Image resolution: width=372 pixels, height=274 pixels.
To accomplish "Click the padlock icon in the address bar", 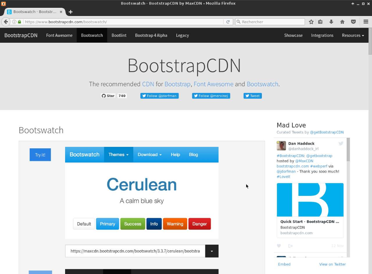I will (x=18, y=22).
